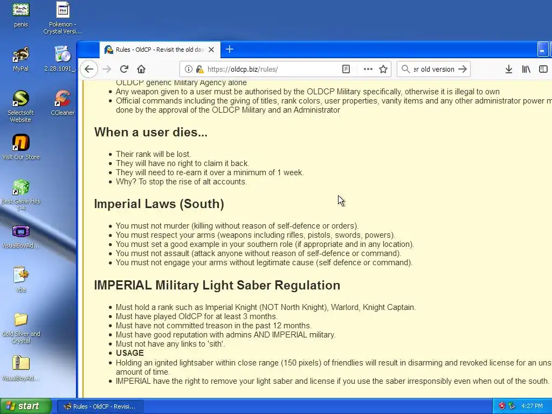Click 'Must have played OldCP for at least 3 months.'
Image resolution: width=552 pixels, height=414 pixels.
(197, 316)
